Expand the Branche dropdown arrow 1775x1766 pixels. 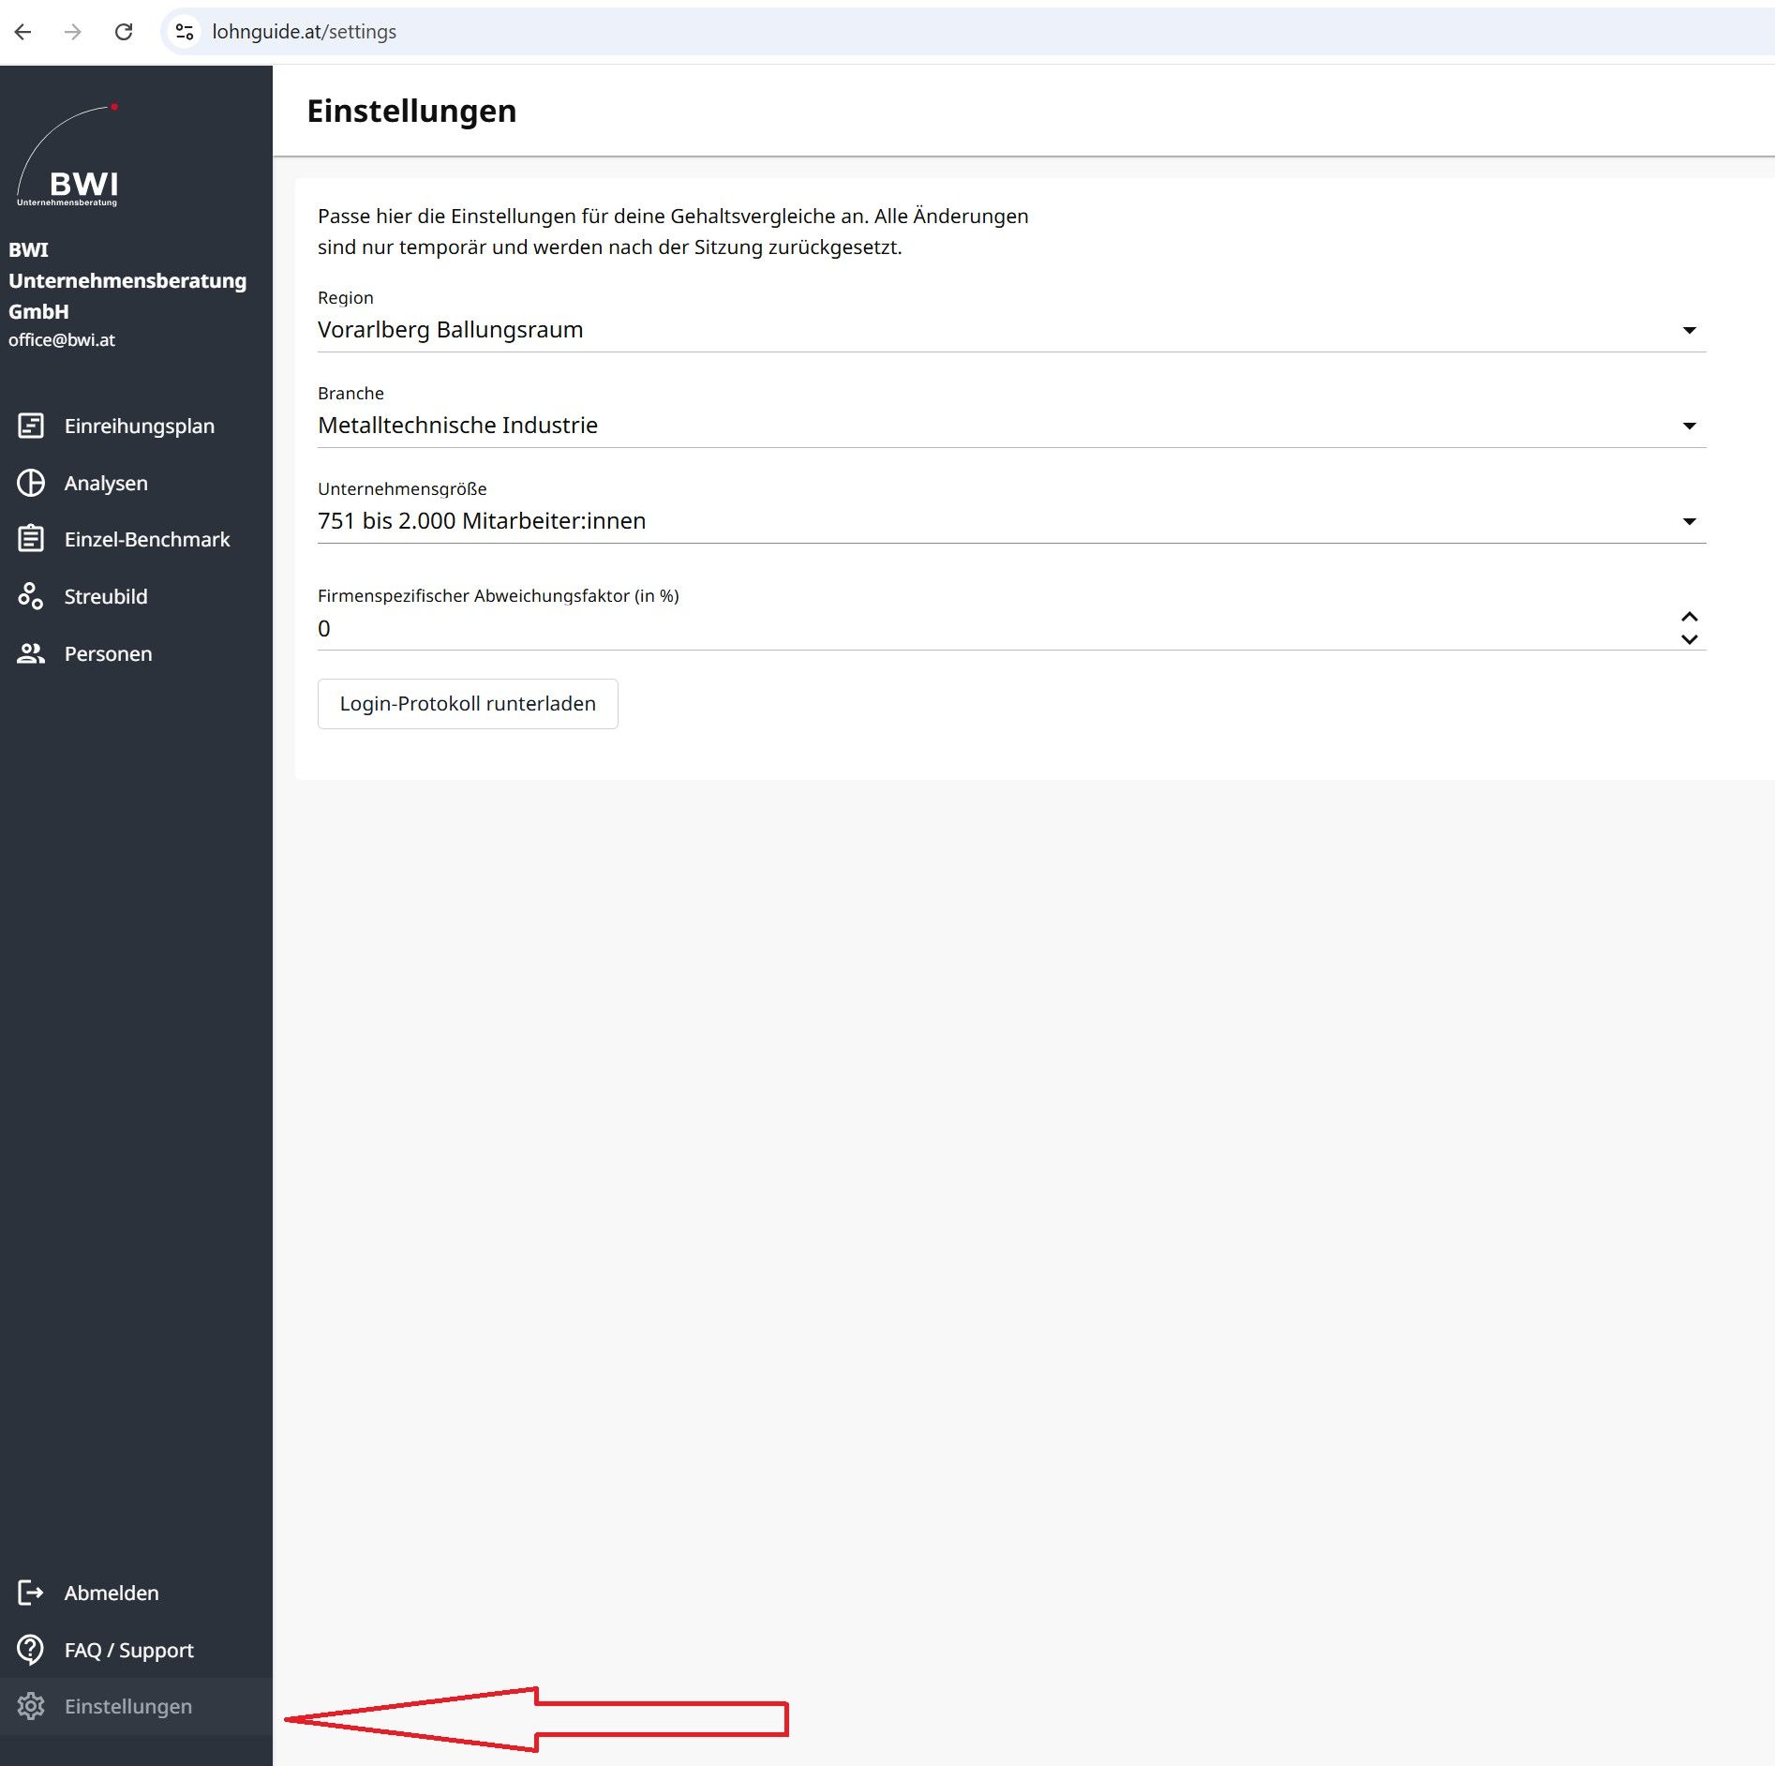pyautogui.click(x=1689, y=426)
